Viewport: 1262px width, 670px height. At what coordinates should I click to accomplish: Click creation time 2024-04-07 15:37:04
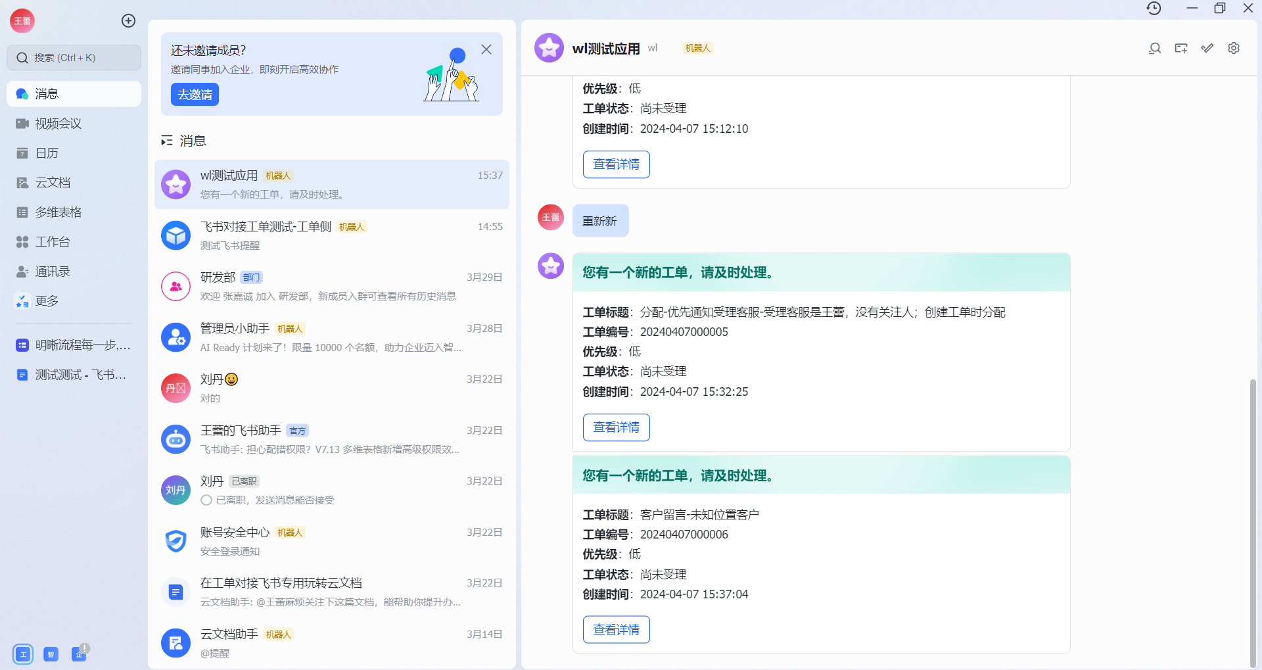(694, 594)
